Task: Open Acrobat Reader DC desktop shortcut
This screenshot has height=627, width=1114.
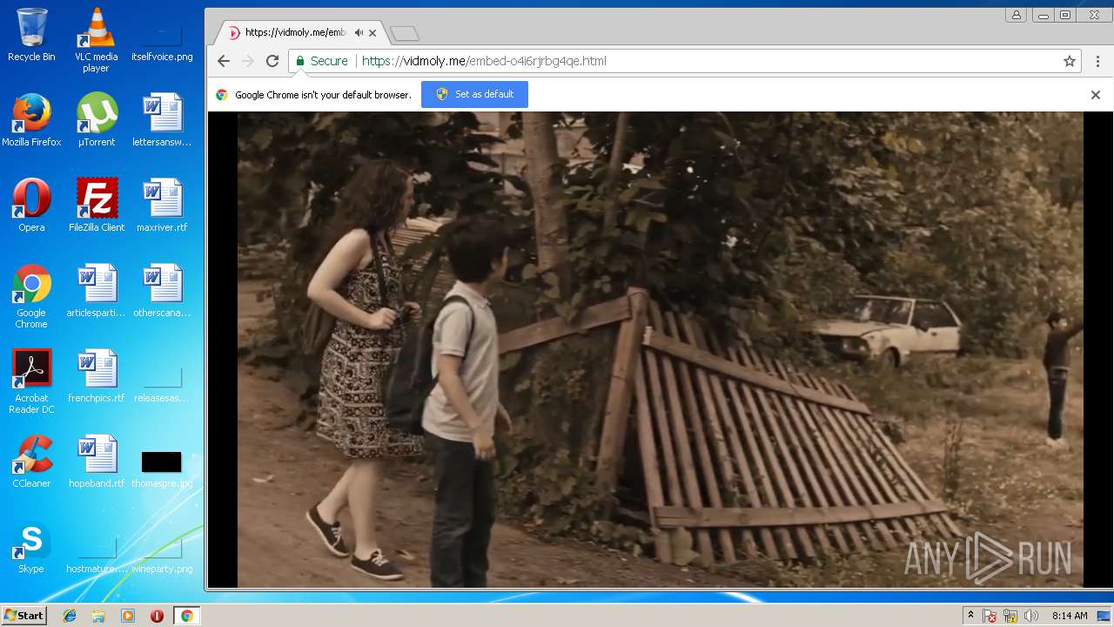Action: (x=31, y=381)
